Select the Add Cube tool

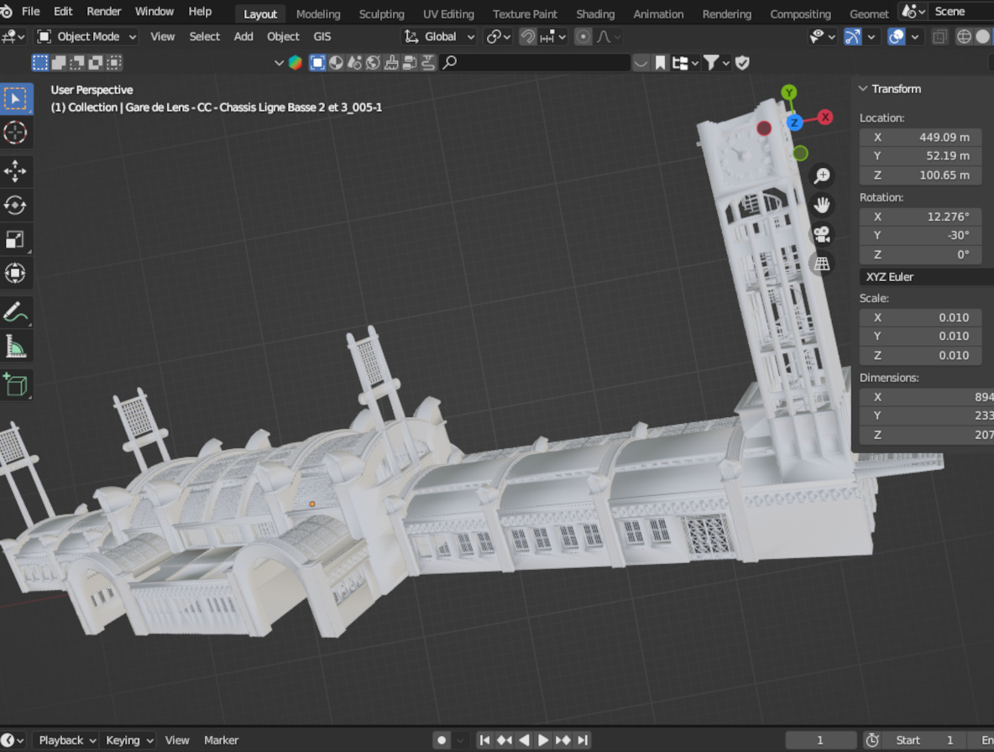point(15,384)
